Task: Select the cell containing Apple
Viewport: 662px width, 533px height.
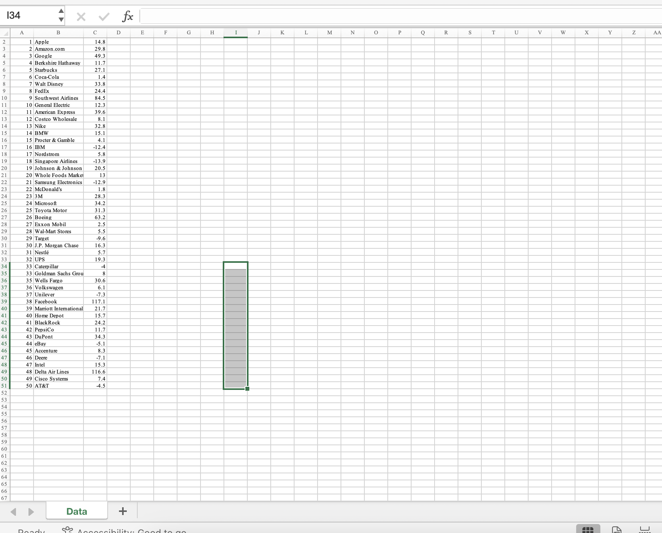Action: (x=59, y=42)
